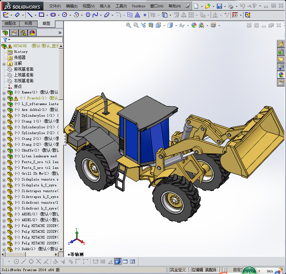Viewport: 286px width, 274px height.
Task: Expand the Ramme<1> component node
Action: click(4, 93)
